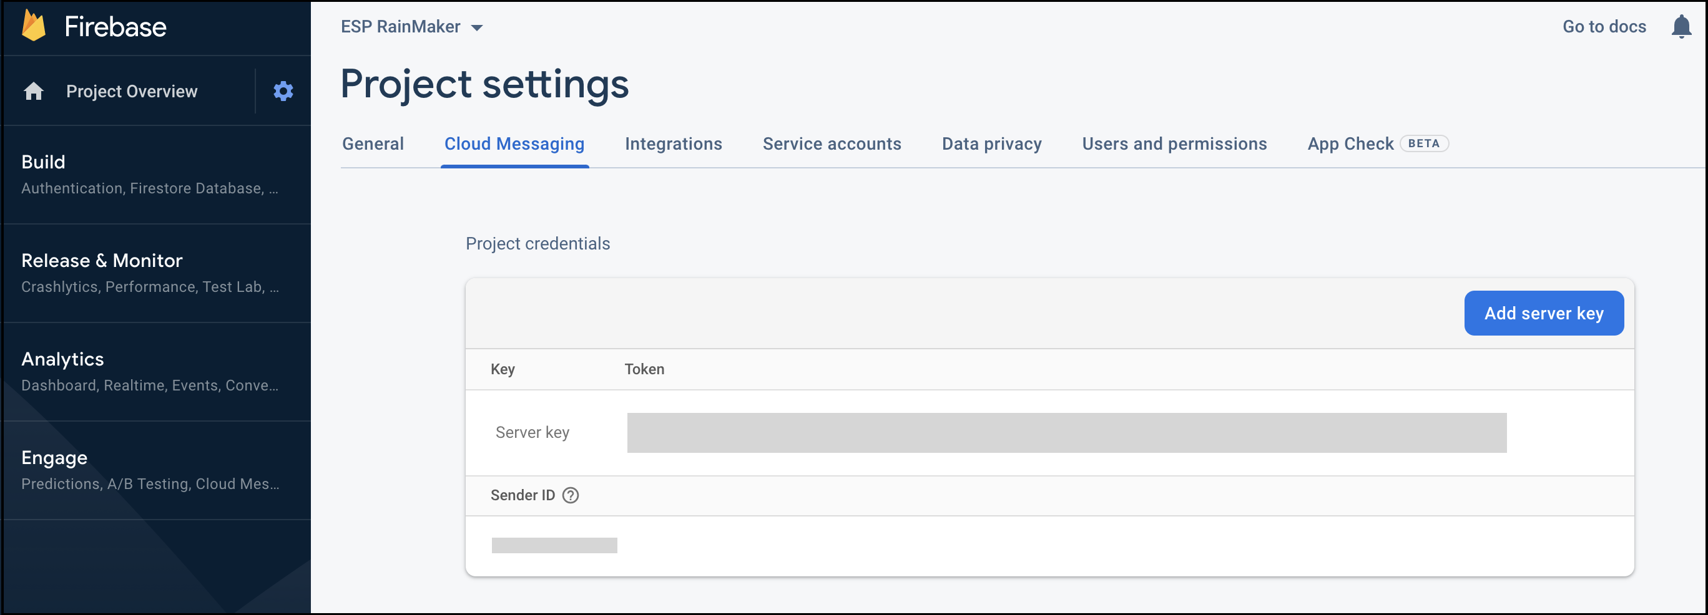Click the Firebase flame logo
The height and width of the screenshot is (615, 1708).
coord(34,26)
